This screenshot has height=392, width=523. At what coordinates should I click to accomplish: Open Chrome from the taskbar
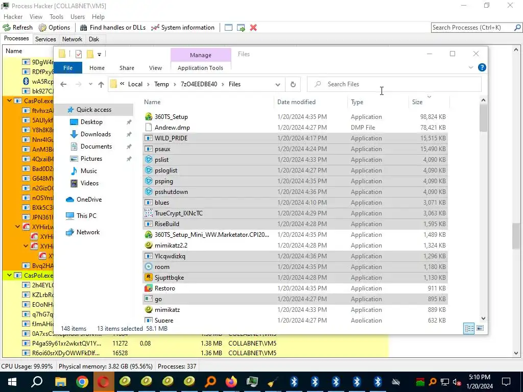pos(82,382)
